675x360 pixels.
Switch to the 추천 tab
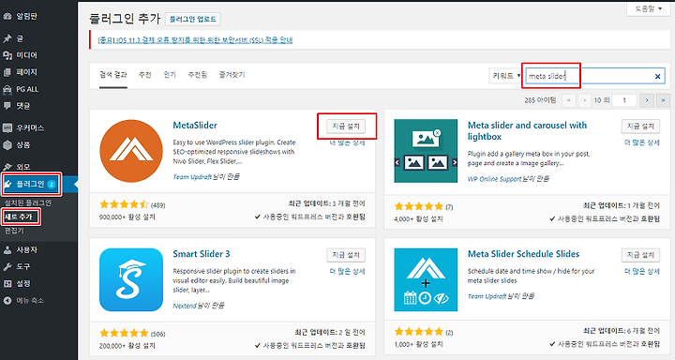coord(145,75)
